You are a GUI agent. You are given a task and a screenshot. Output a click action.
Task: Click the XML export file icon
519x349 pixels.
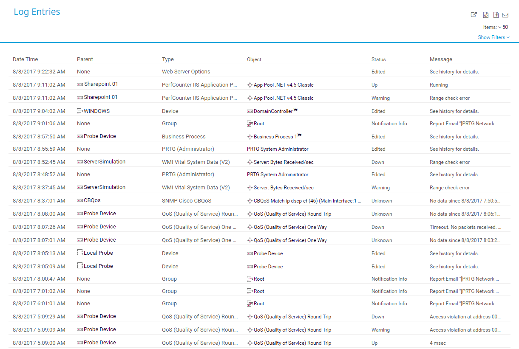(x=485, y=15)
